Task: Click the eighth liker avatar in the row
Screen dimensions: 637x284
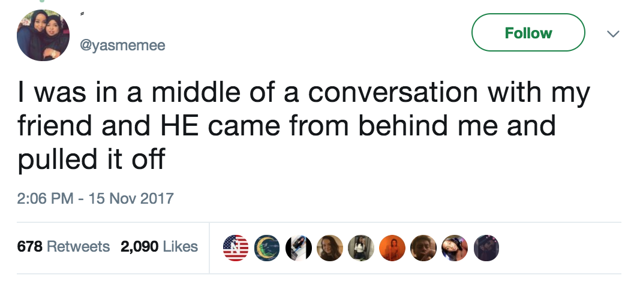Action: point(454,246)
